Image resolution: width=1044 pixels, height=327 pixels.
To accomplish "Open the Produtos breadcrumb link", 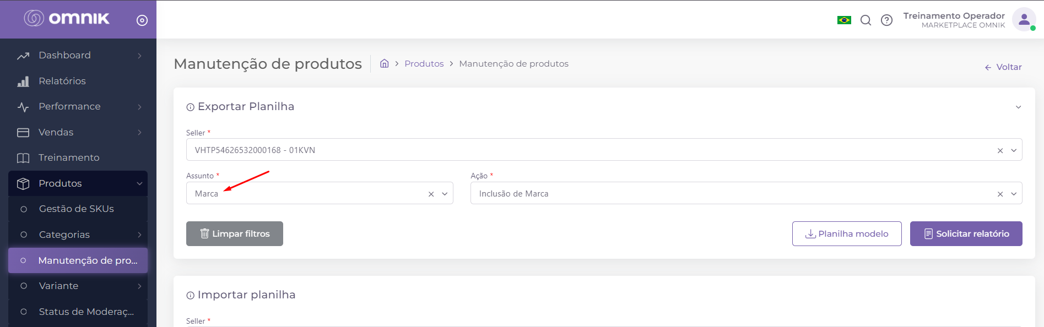I will [x=424, y=64].
